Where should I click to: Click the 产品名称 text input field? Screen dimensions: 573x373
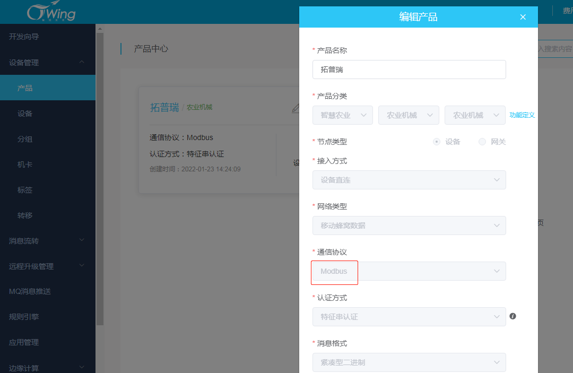click(409, 70)
